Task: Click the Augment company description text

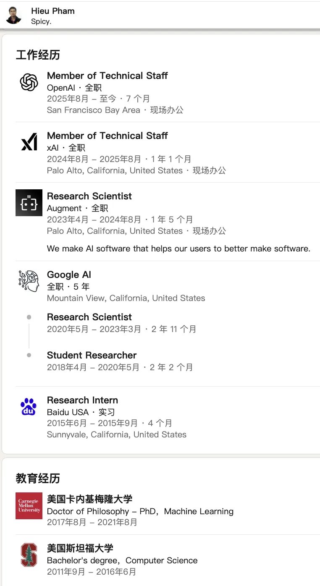Action: 178,249
